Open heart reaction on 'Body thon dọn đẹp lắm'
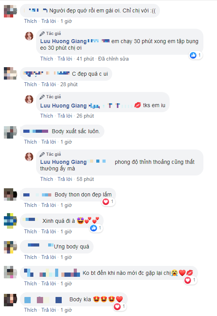The height and width of the screenshot is (316, 217). tap(106, 201)
